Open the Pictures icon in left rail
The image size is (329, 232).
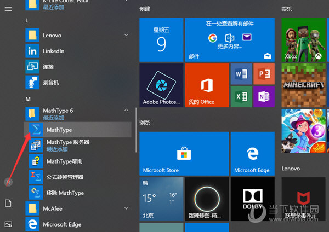point(8,224)
